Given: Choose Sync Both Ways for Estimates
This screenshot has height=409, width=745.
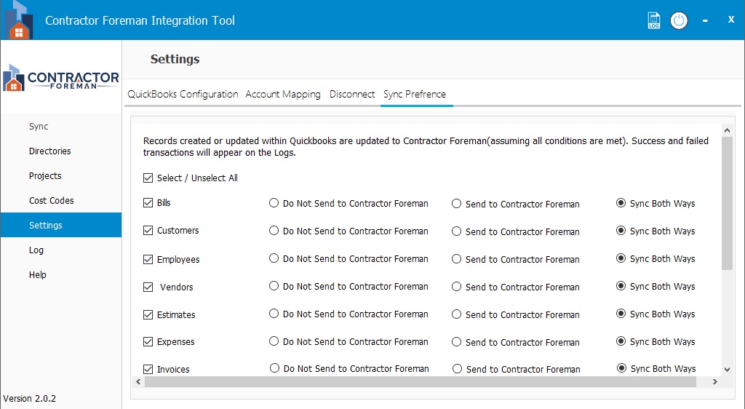Looking at the screenshot, I should coord(621,313).
